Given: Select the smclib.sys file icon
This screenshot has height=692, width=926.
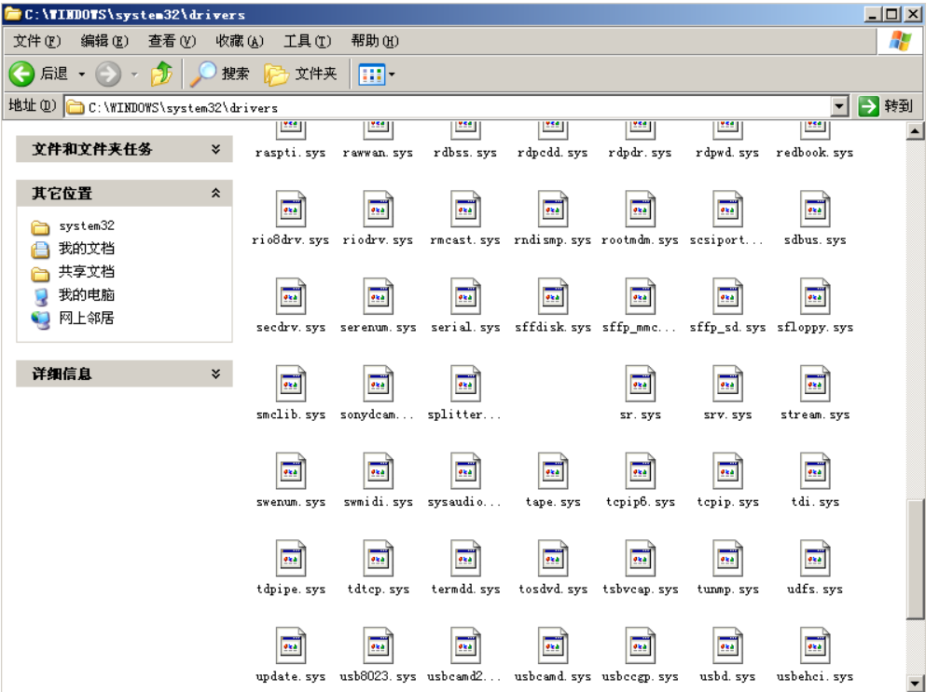Looking at the screenshot, I should point(291,384).
